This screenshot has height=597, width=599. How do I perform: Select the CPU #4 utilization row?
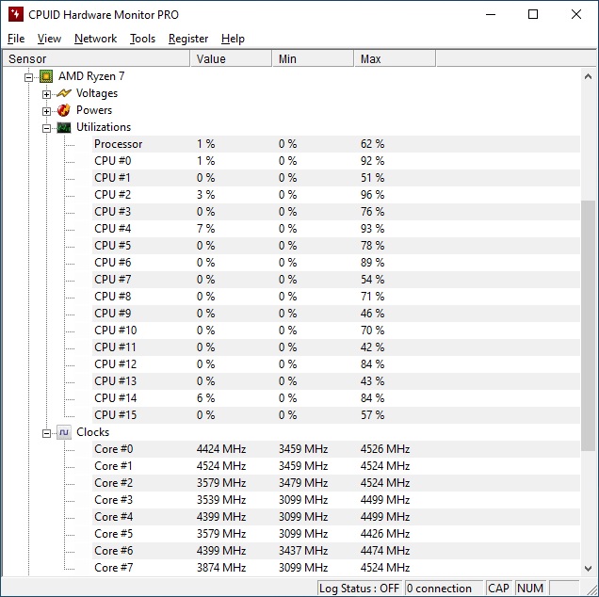pyautogui.click(x=336, y=229)
